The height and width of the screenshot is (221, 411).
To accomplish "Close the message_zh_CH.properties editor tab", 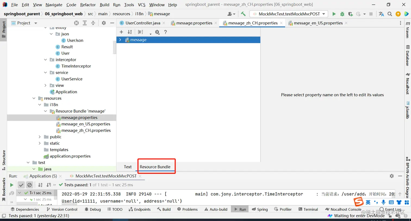I will [281, 23].
